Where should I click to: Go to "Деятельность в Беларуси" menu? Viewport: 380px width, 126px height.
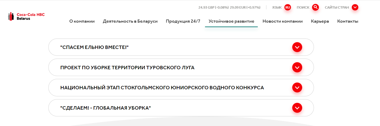[x=130, y=21]
